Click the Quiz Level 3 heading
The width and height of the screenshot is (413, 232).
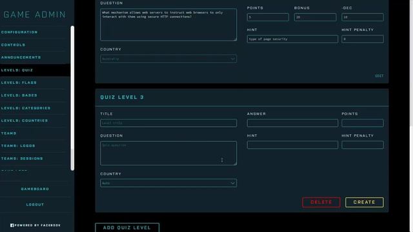tap(122, 97)
